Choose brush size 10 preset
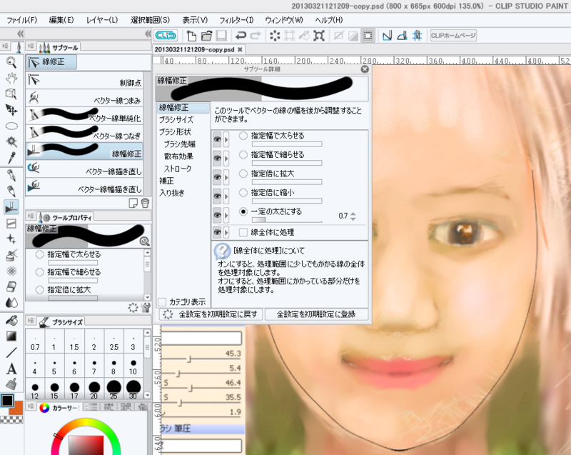Viewport: 571px width, 455px height. point(133,367)
